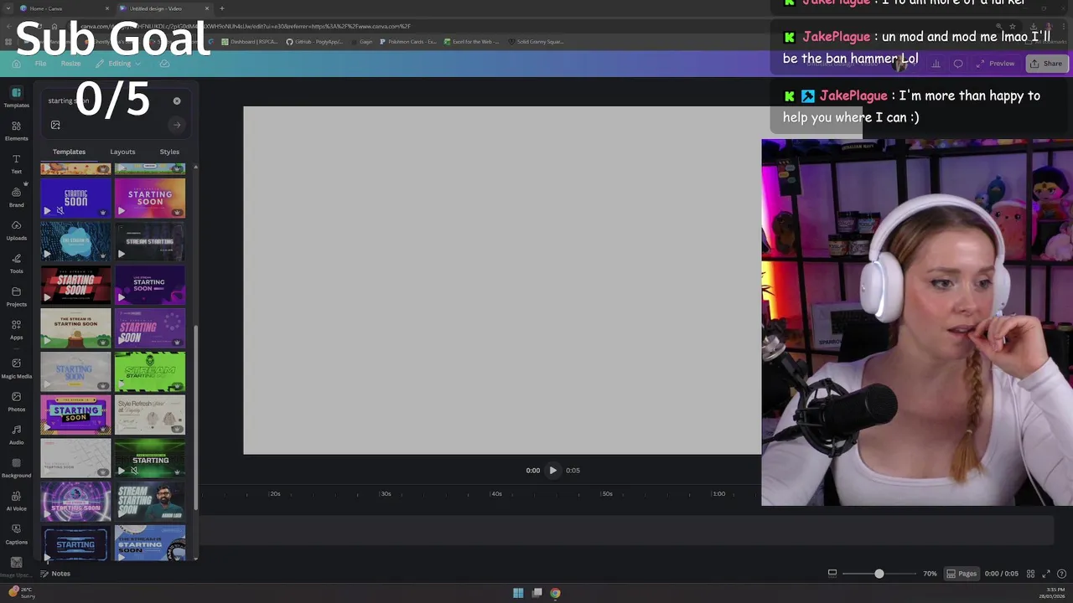Click the cloud save status icon
1073x603 pixels.
(x=164, y=64)
